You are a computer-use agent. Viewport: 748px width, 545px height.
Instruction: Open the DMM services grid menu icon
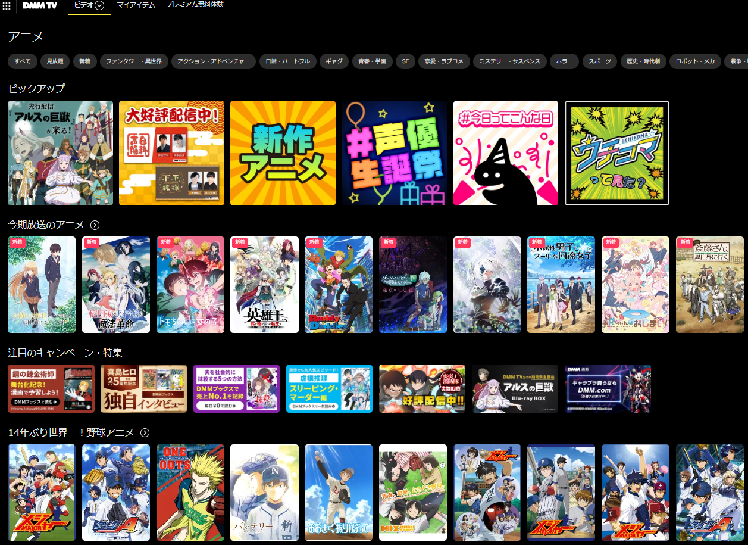[7, 5]
